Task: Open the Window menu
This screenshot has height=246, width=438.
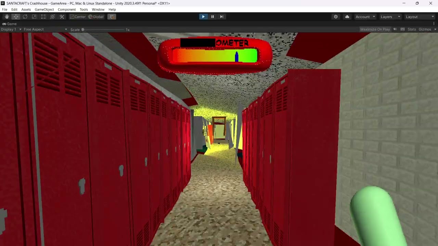Action: pyautogui.click(x=98, y=10)
